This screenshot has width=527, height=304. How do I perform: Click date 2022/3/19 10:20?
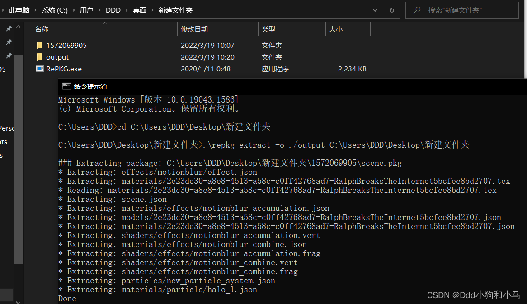[x=208, y=57]
